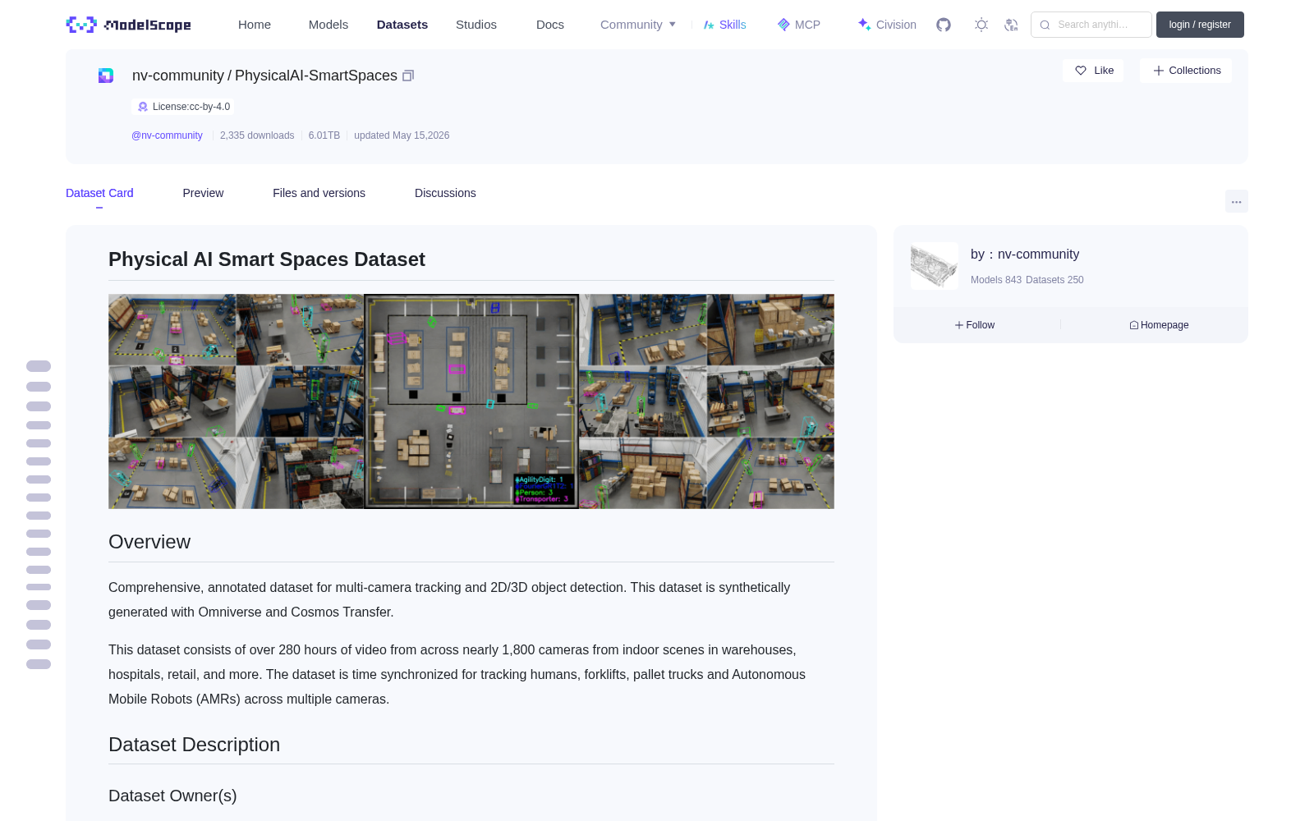1314x821 pixels.
Task: Open the Models section
Action: pyautogui.click(x=328, y=25)
